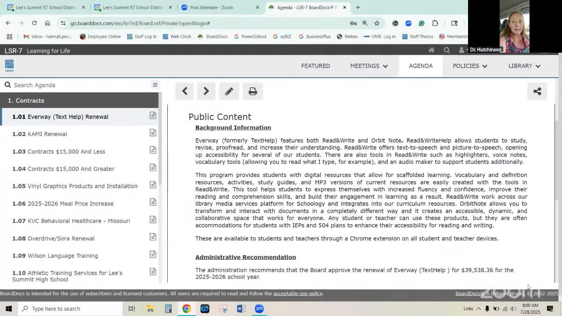Open browser home page icon
Image resolution: width=562 pixels, height=316 pixels.
[x=47, y=23]
